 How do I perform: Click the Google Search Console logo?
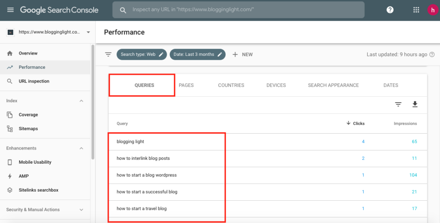point(59,10)
